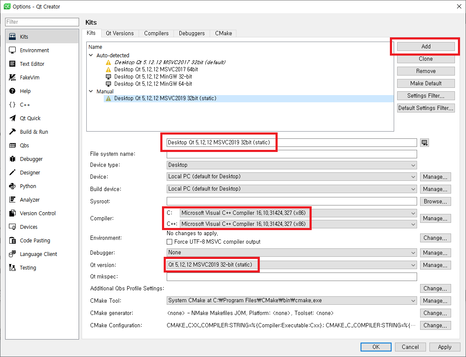
Task: Select the Analyzer icon in sidebar
Action: 12,200
